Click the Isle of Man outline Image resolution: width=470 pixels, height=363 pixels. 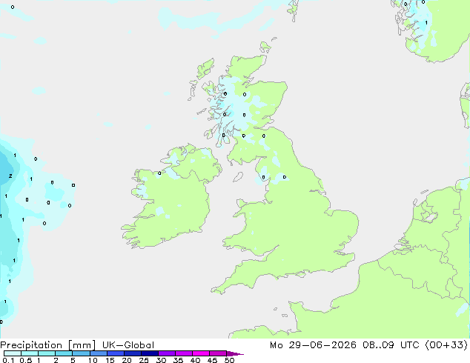[x=238, y=177]
